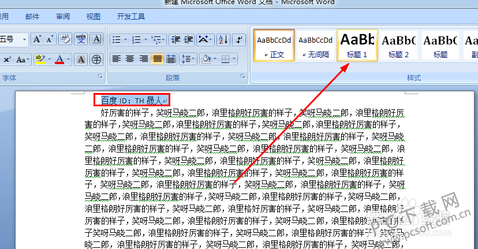Click the Phonetic Guide wén icon
The height and width of the screenshot is (249, 478).
tap(81, 39)
